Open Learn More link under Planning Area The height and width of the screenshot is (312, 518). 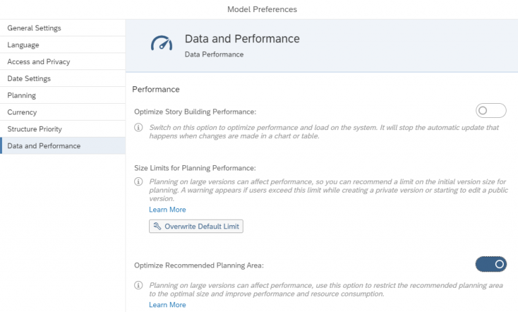(167, 305)
